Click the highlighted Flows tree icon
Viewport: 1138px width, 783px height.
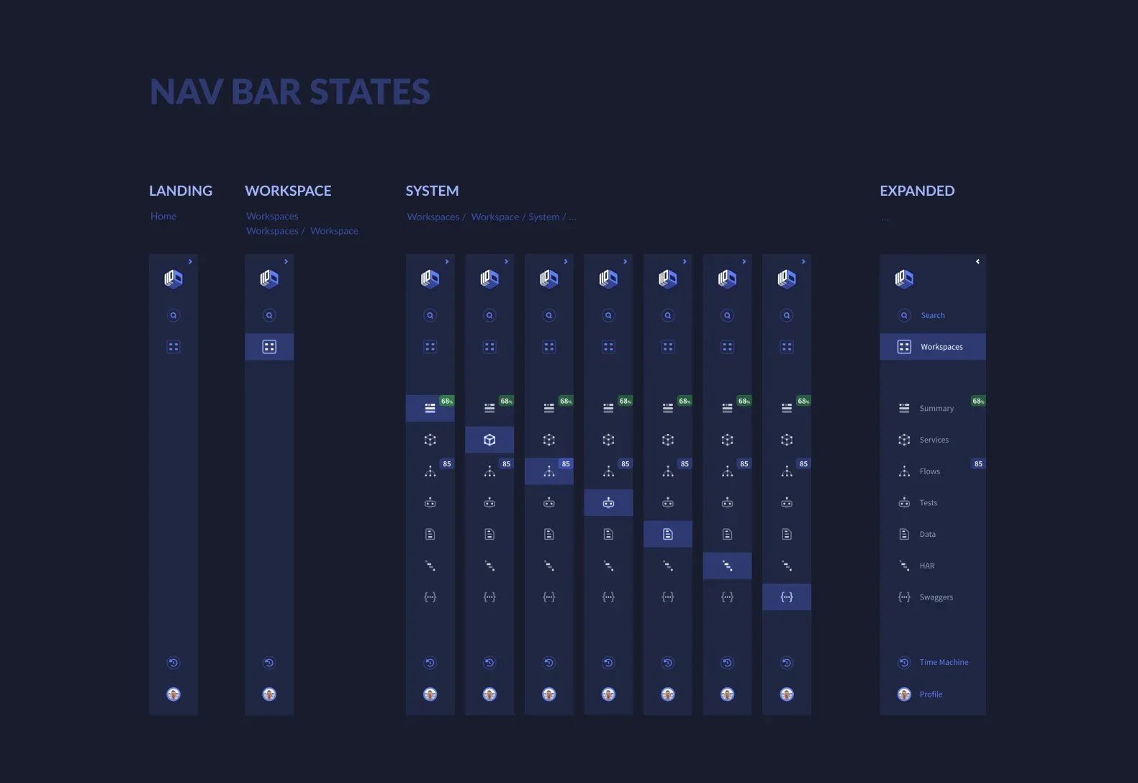pos(549,471)
